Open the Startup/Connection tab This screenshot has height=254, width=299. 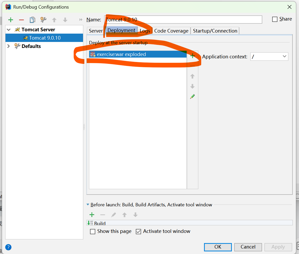(x=215, y=31)
